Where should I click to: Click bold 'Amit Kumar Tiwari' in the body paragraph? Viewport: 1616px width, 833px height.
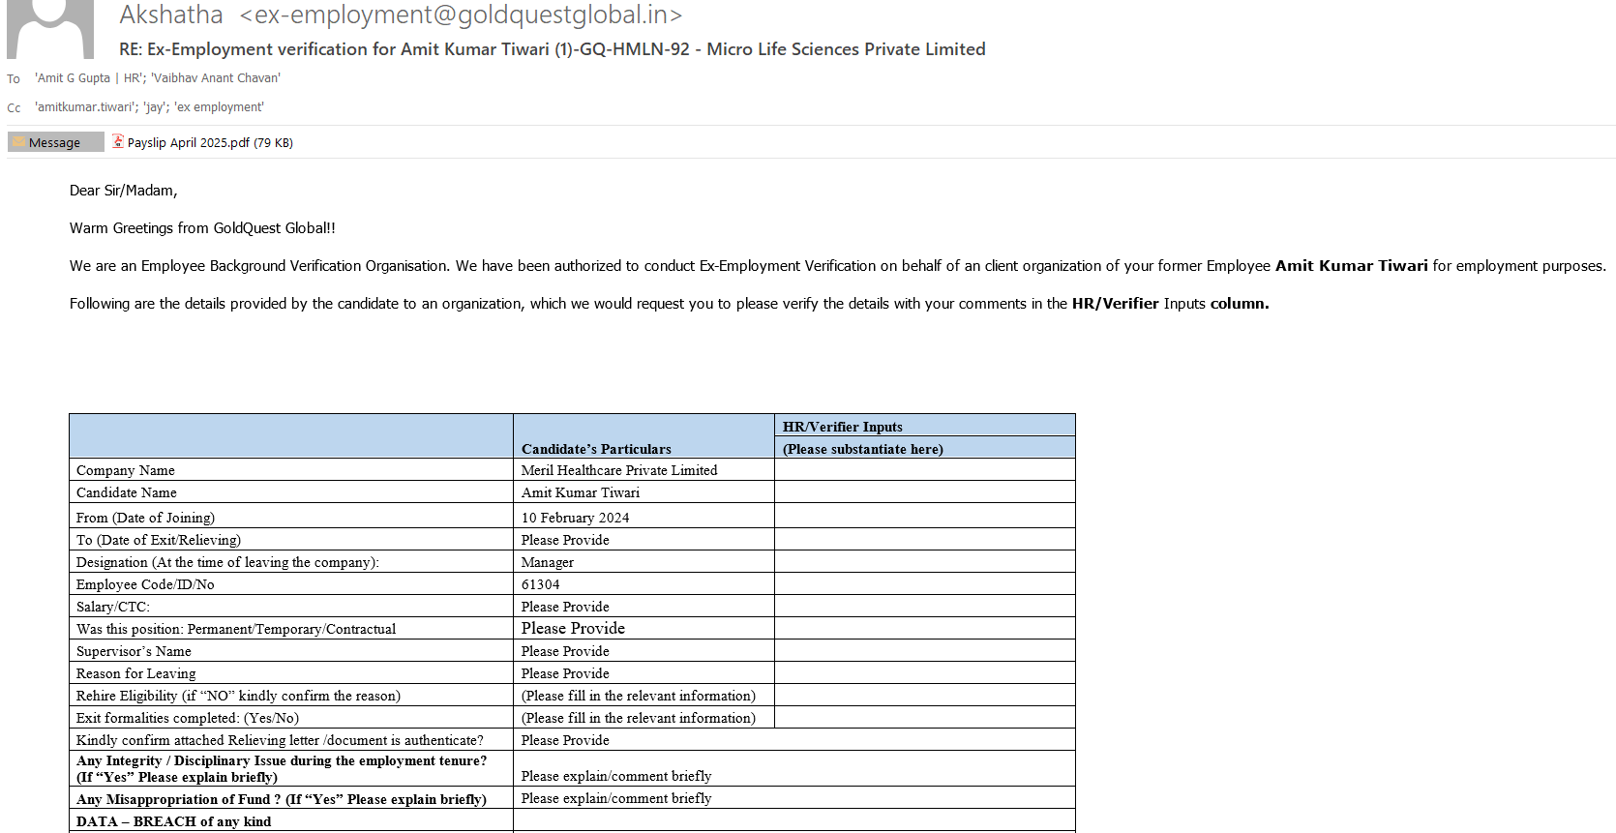tap(1351, 266)
